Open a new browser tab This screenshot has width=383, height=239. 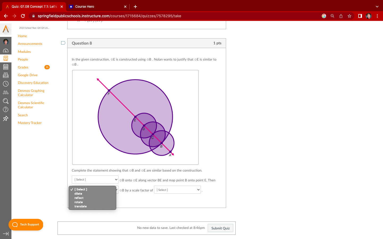pyautogui.click(x=135, y=7)
